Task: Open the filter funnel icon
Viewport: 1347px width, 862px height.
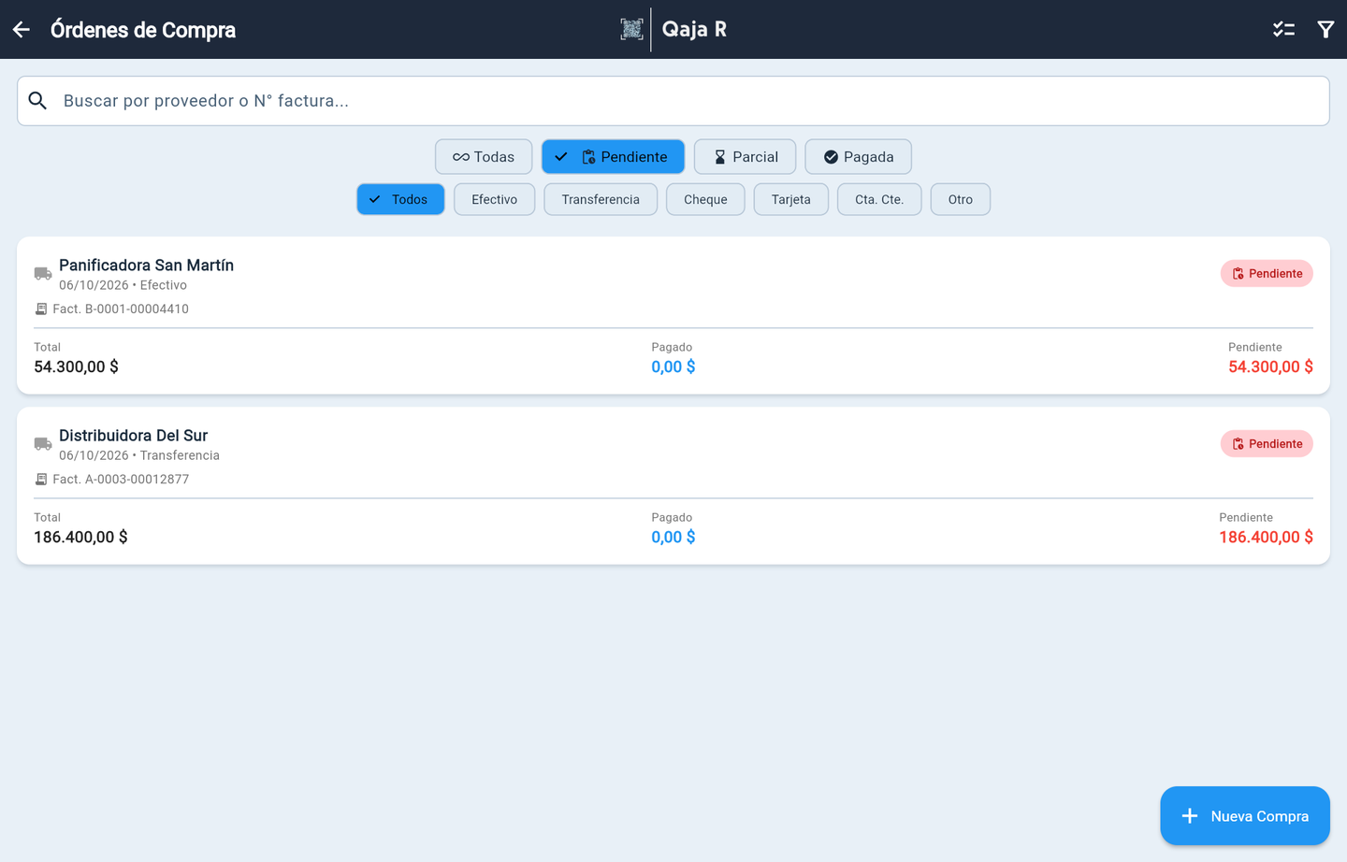Action: click(x=1325, y=30)
